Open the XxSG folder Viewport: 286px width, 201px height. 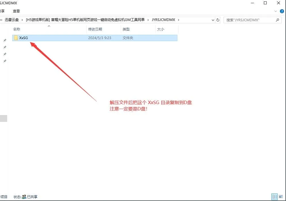[95, 38]
